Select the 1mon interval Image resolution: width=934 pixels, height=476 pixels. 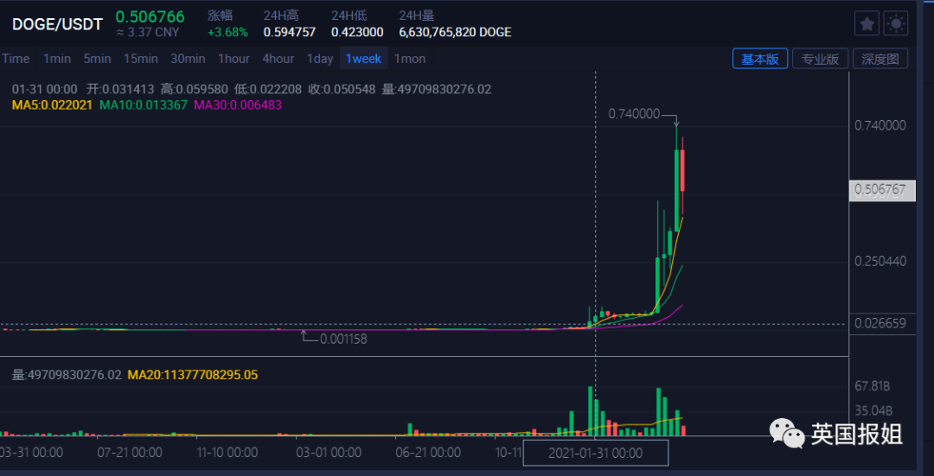410,58
